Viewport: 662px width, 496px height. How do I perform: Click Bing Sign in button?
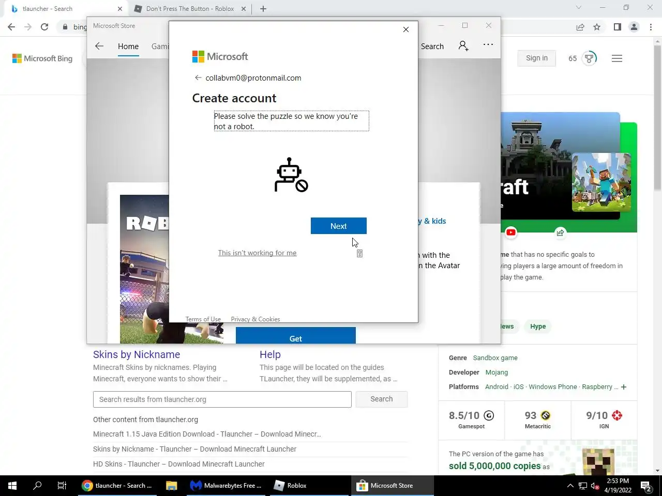pos(537,58)
